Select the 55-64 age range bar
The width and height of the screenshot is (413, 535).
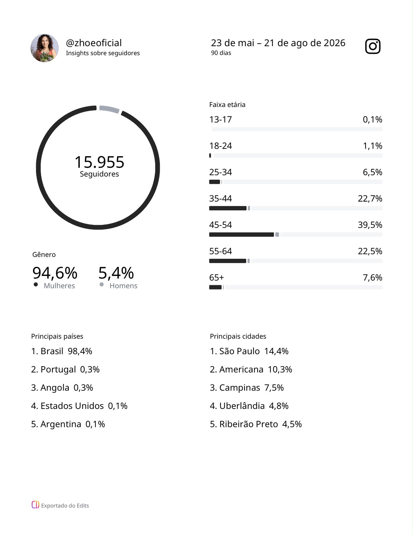(x=296, y=261)
